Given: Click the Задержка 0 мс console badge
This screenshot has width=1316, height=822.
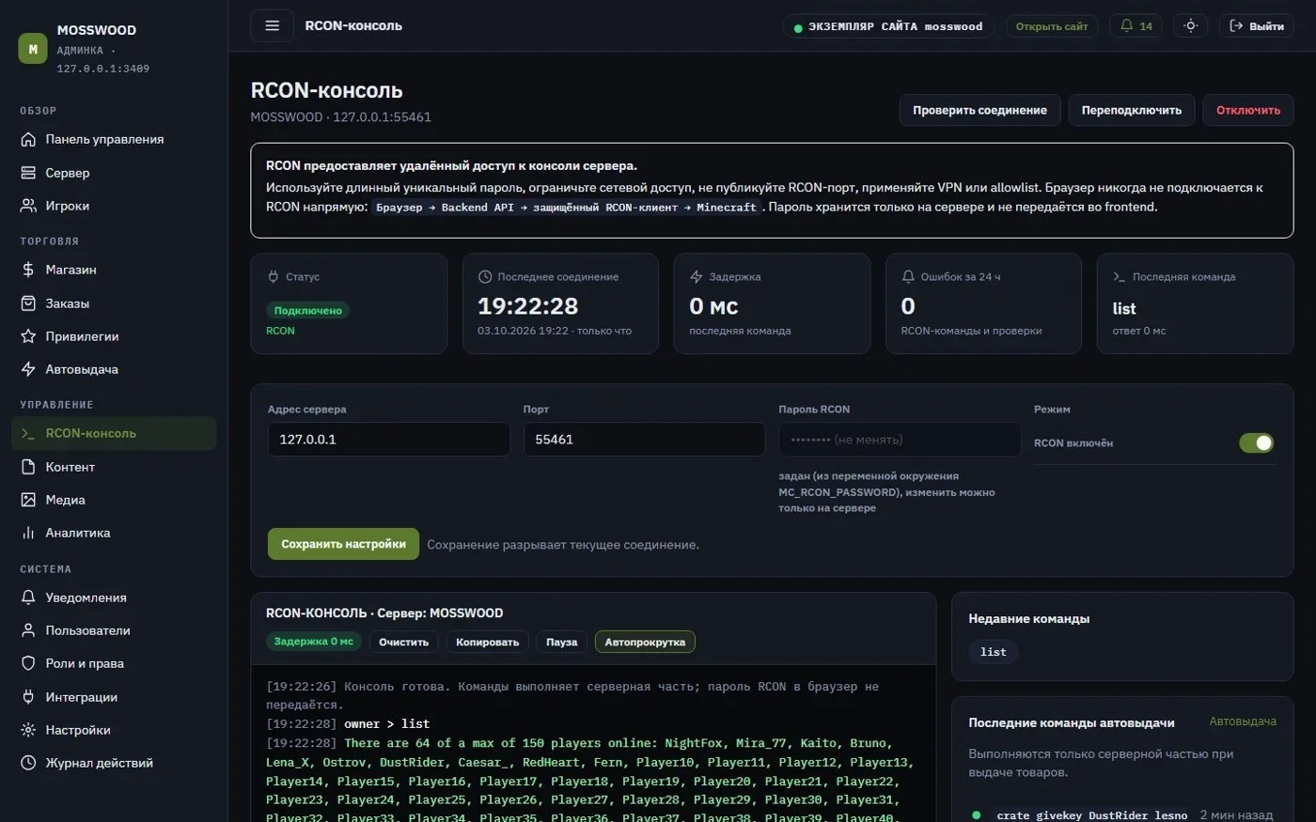Looking at the screenshot, I should (313, 642).
